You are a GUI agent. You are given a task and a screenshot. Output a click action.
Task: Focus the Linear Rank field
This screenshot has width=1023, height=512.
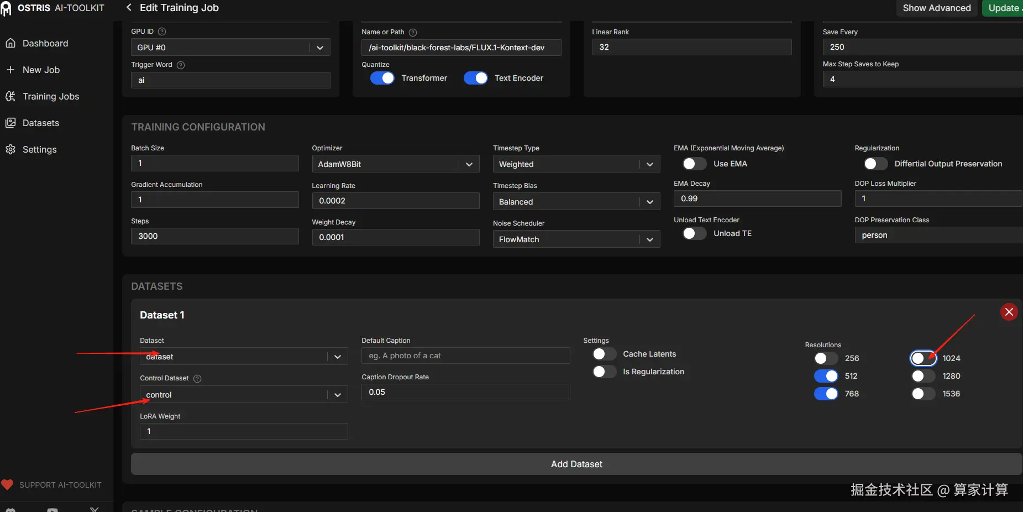tap(692, 47)
